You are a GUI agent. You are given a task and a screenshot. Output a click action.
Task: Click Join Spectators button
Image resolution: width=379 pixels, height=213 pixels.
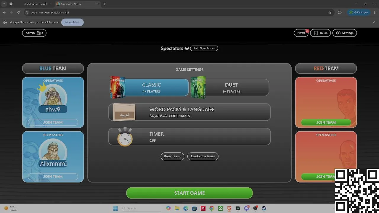pyautogui.click(x=204, y=48)
